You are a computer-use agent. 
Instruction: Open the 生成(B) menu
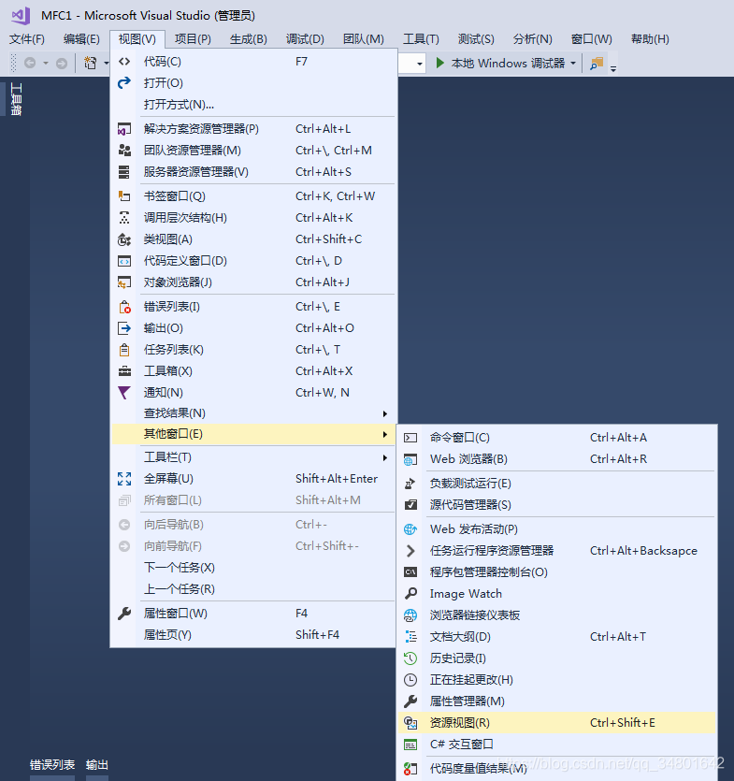(249, 39)
